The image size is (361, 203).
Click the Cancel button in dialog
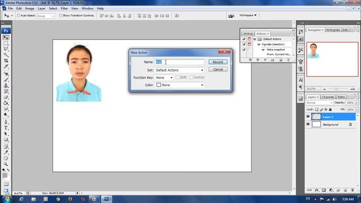218,69
